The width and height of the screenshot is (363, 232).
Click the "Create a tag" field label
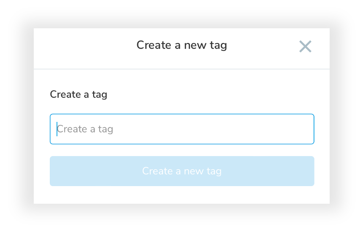click(x=79, y=94)
